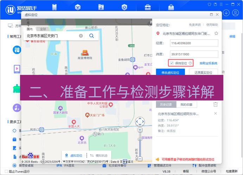Open 配件信息读取 tool in main window
The height and width of the screenshot is (175, 243).
click(x=204, y=166)
